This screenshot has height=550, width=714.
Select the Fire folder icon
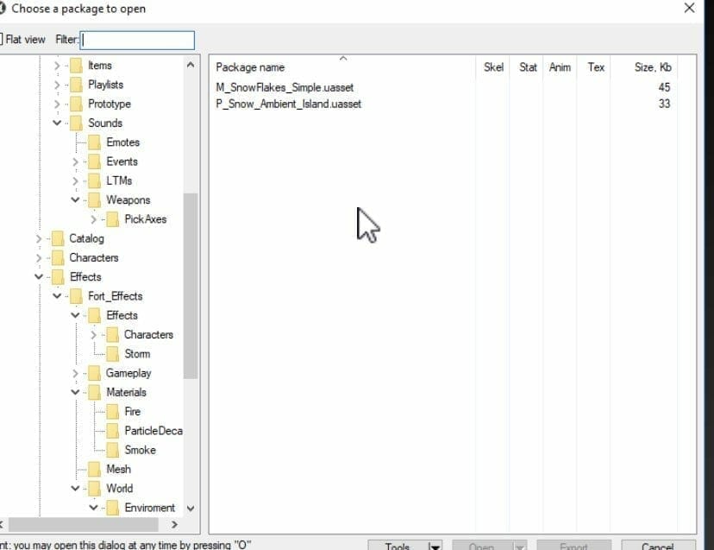coord(112,412)
